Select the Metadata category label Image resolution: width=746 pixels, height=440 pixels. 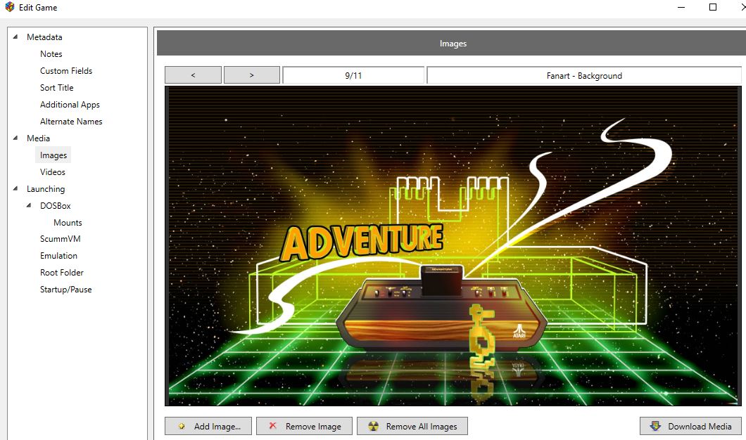(x=44, y=37)
